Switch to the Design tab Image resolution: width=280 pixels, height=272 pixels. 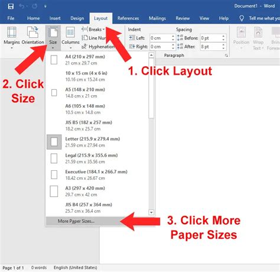(77, 18)
